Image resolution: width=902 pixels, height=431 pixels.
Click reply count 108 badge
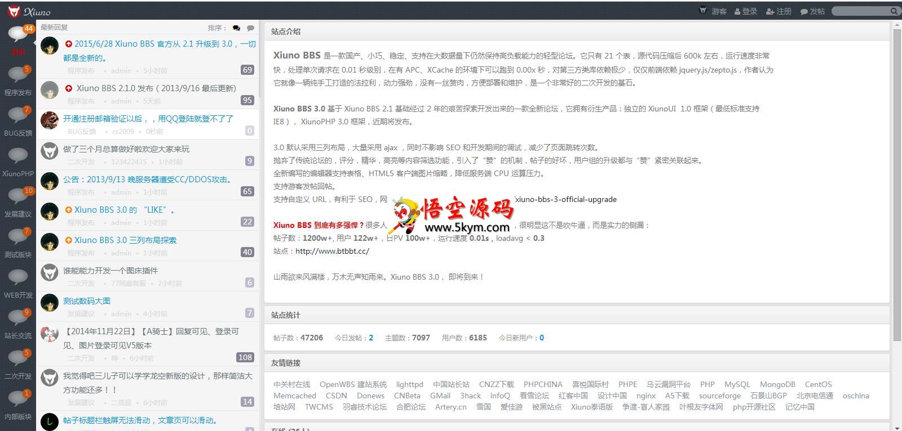point(245,357)
